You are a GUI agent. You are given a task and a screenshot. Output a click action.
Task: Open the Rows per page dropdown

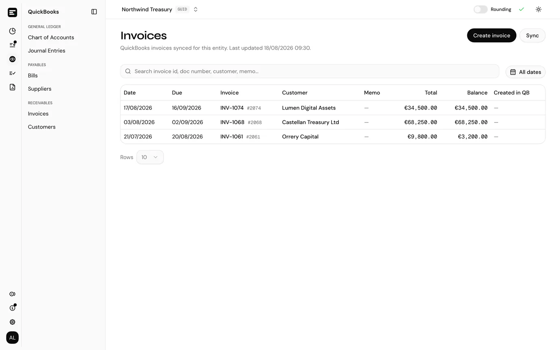click(x=150, y=157)
